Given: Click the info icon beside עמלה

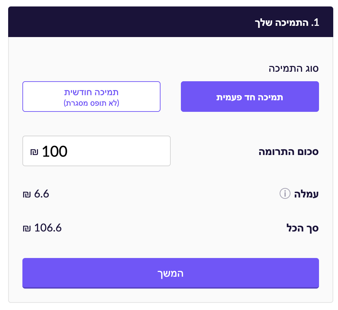Looking at the screenshot, I should tap(285, 194).
